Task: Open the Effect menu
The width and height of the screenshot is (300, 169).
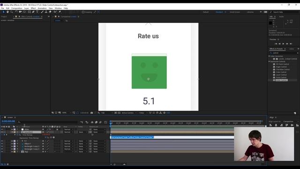Action: tap(33, 8)
